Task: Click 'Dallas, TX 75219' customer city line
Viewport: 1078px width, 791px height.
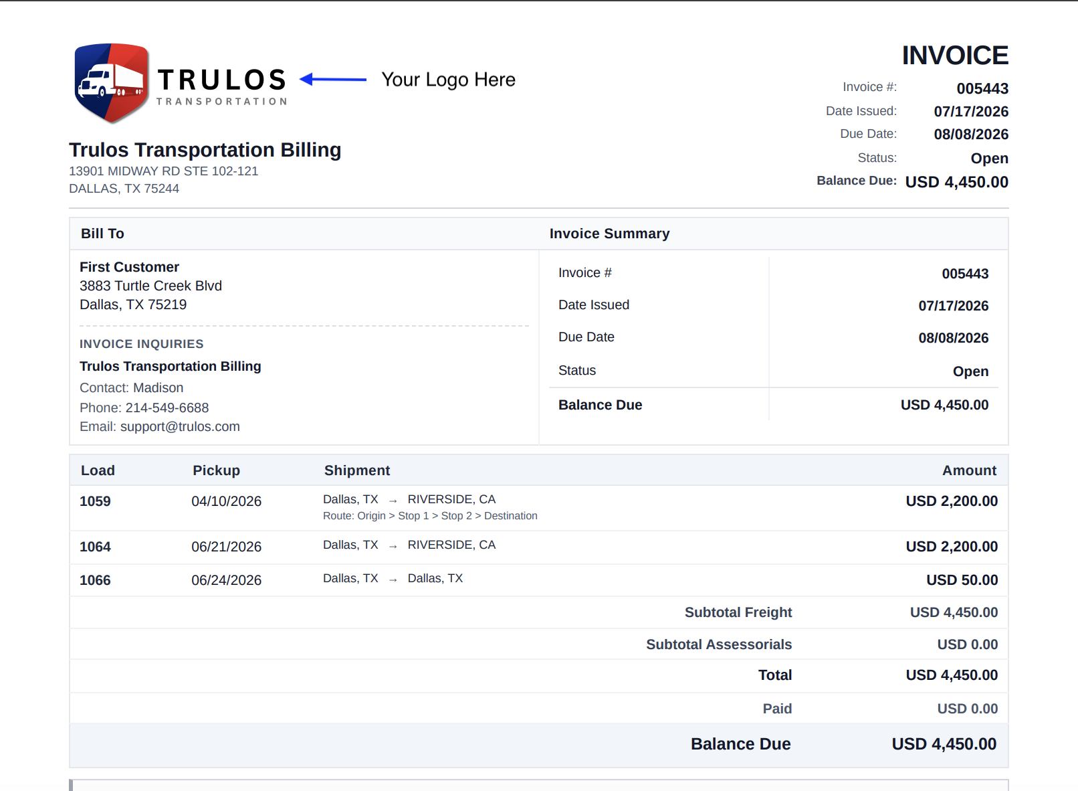Action: (x=133, y=304)
